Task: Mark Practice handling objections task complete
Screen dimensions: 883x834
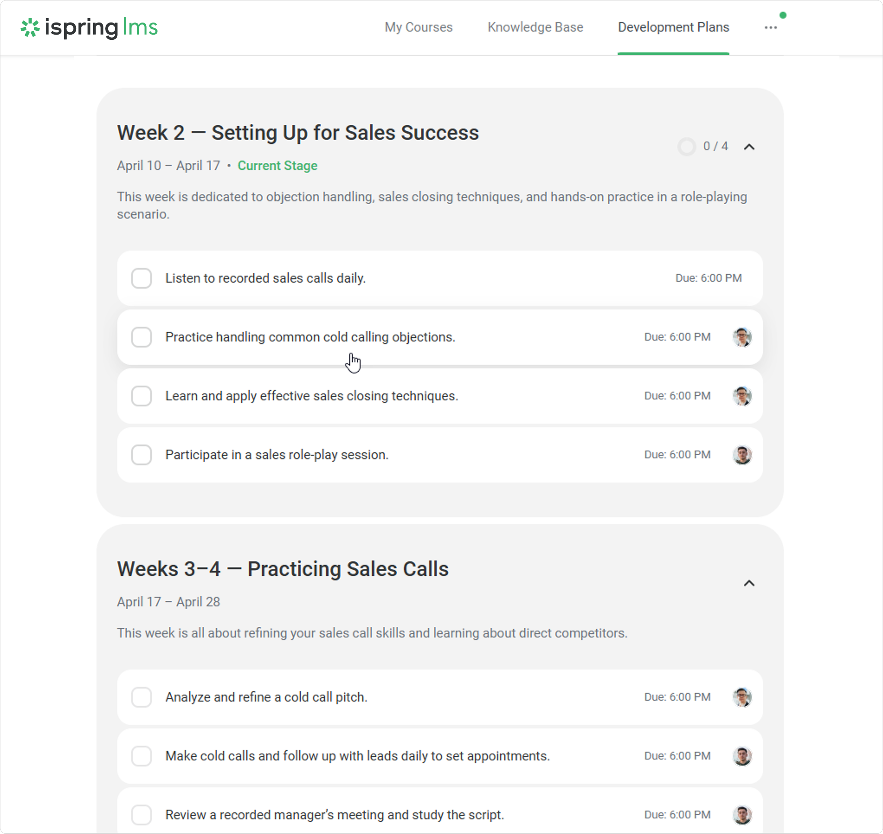Action: point(142,338)
